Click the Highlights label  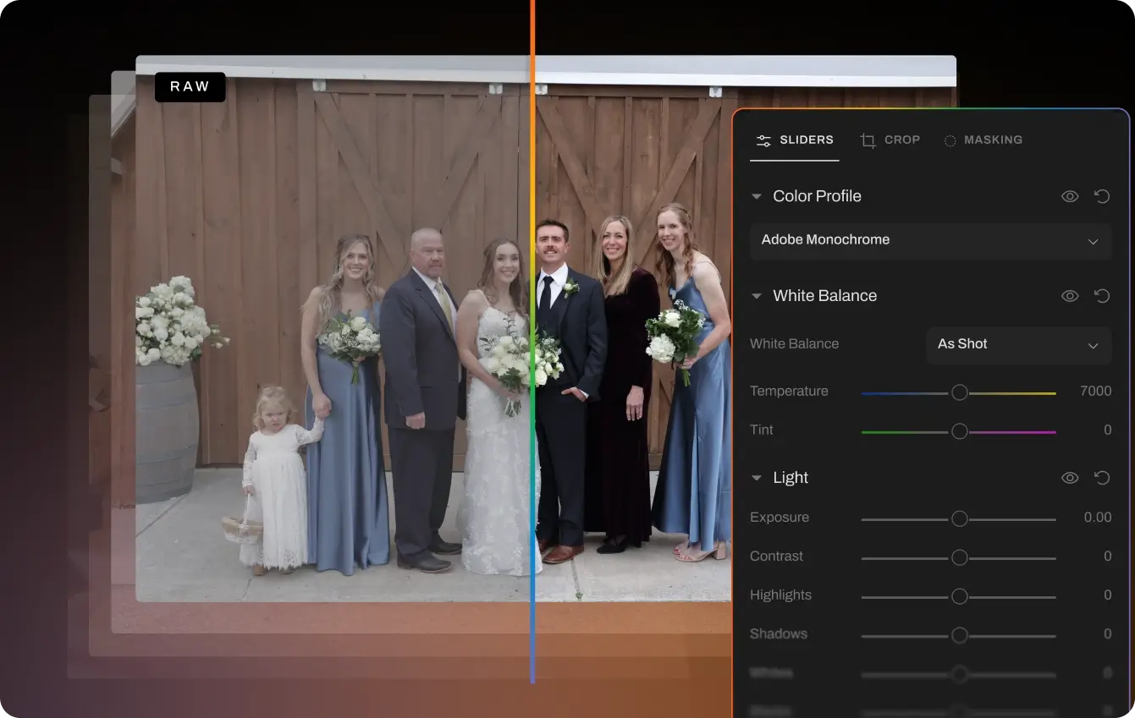pyautogui.click(x=780, y=595)
